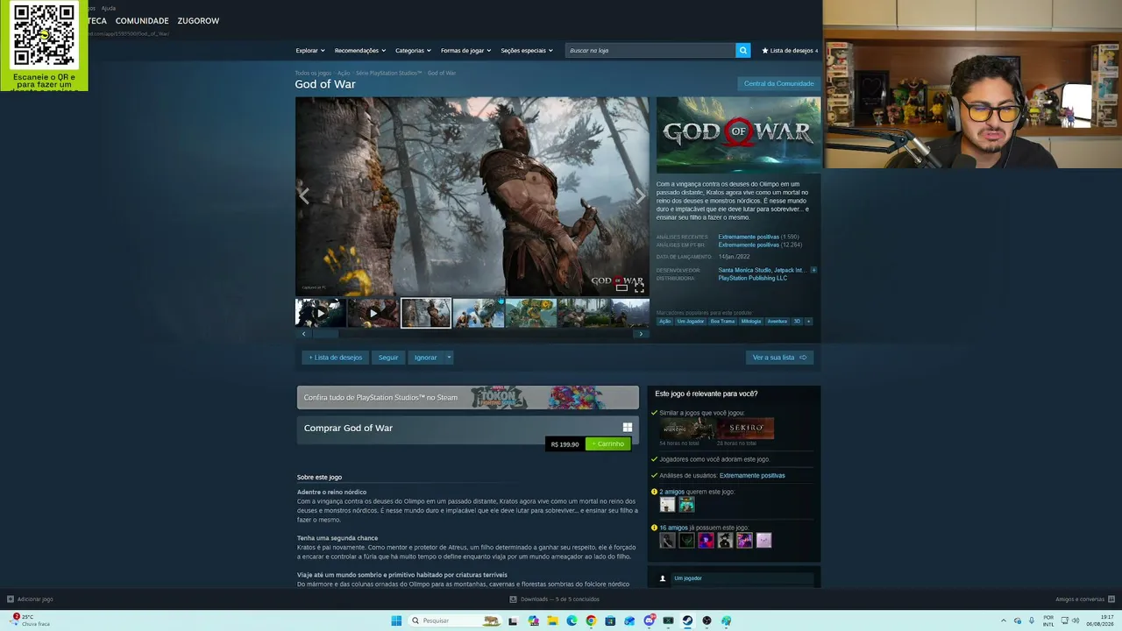Click the Adicionar jogo plus icon

(x=11, y=599)
